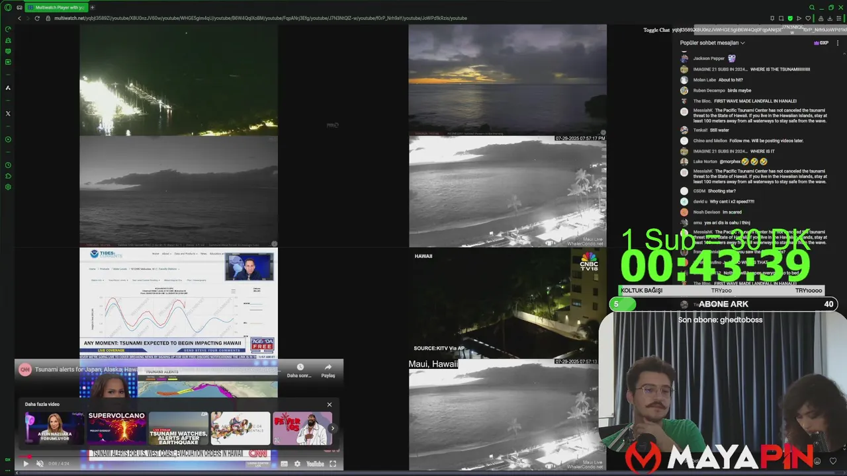Enter fullscreen on CNN video

coord(333,463)
